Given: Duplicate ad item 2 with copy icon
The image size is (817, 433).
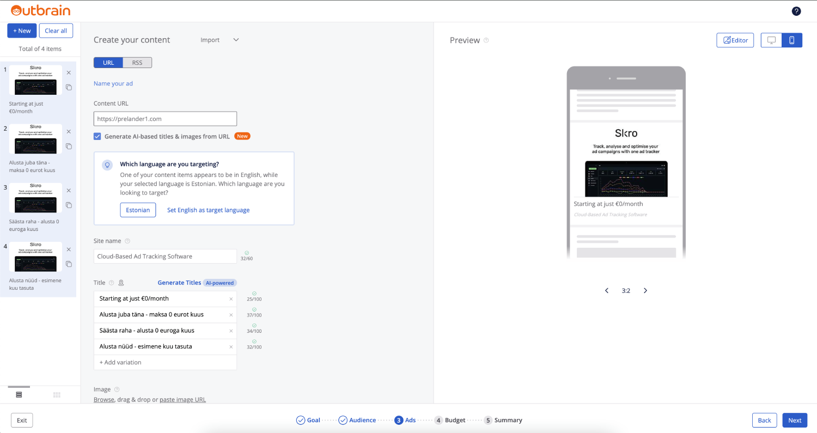Looking at the screenshot, I should 69,146.
